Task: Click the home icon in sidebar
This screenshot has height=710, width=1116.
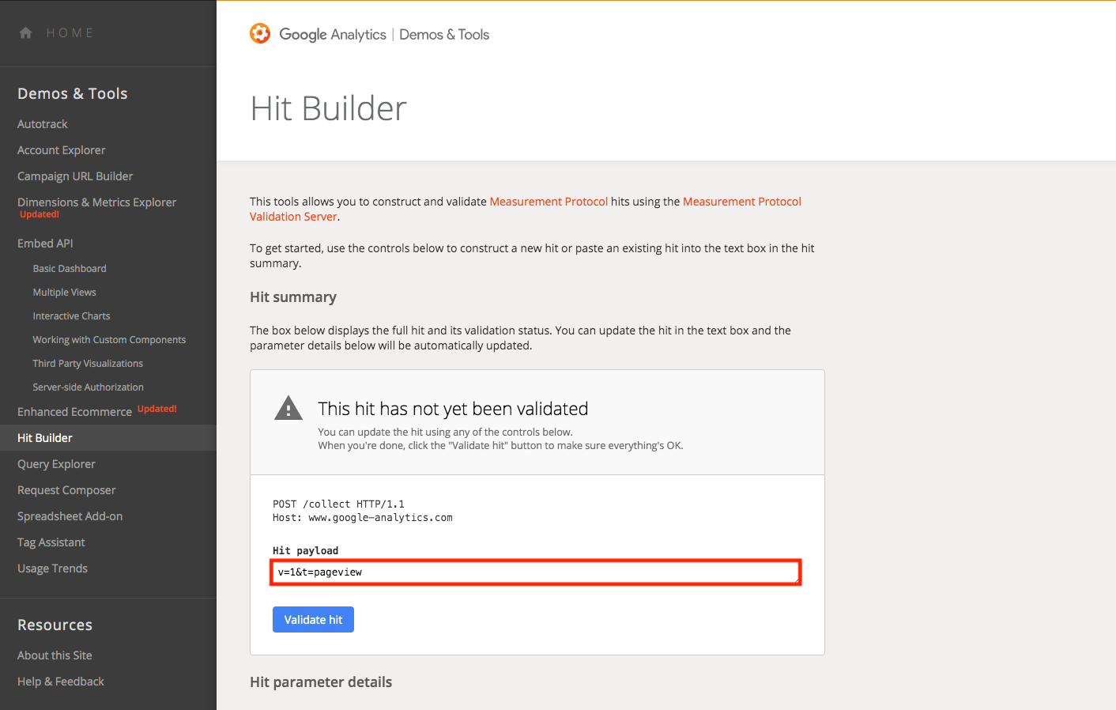Action: pos(25,32)
